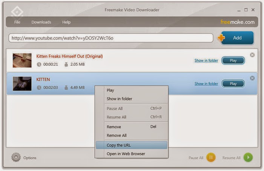
Task: Click the 2.05 MB size text
Action: tap(77, 64)
